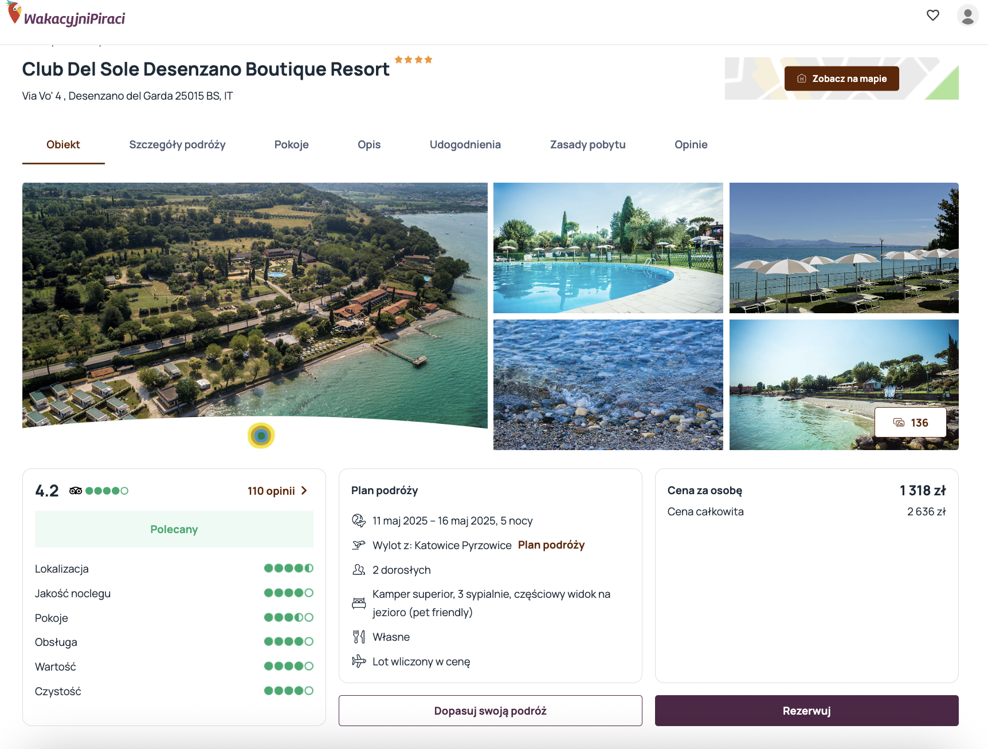The image size is (988, 749).
Task: Open the user account avatar menu
Action: (967, 15)
